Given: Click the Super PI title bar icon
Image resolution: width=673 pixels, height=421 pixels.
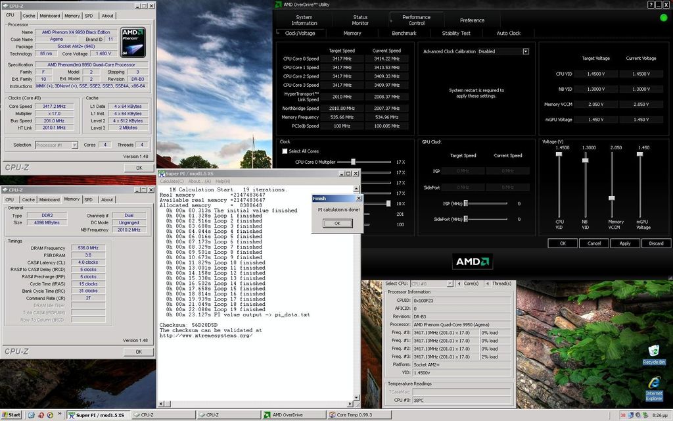Looking at the screenshot, I should click(x=162, y=174).
